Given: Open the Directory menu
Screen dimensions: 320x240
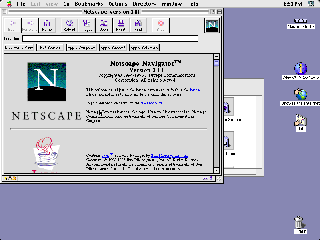Looking at the screenshot, I should pyautogui.click(x=144, y=4).
